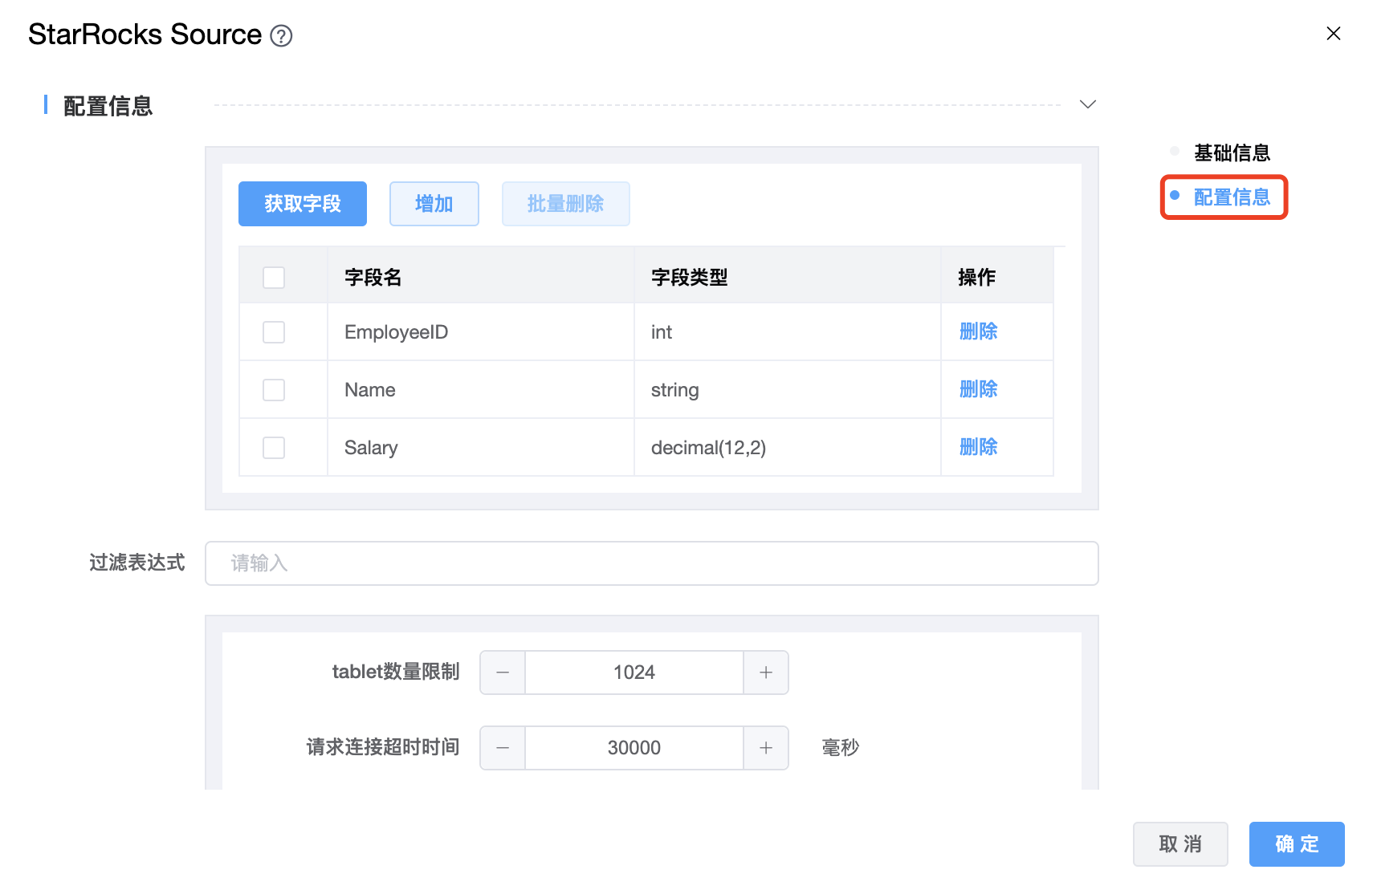1373x894 pixels.
Task: Close the StarRocks Source dialog
Action: coord(1333,34)
